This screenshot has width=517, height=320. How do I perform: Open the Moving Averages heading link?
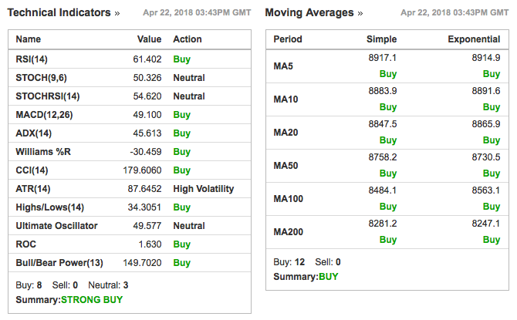point(309,12)
